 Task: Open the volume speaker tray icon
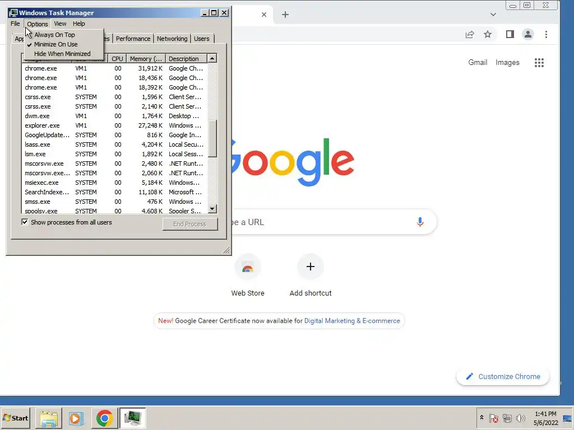(x=520, y=418)
